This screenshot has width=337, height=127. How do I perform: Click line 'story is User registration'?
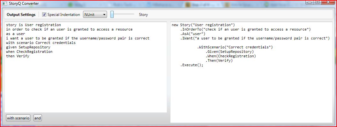(34, 25)
